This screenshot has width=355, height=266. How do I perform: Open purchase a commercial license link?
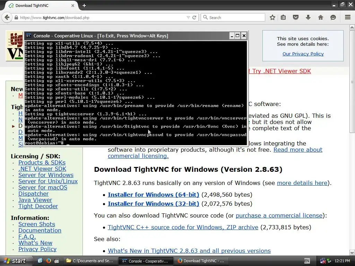pos(279,215)
